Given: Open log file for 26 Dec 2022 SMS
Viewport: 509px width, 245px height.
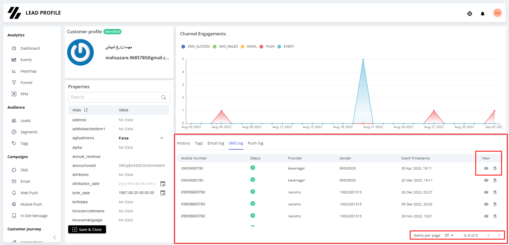Looking at the screenshot, I should coord(495,192).
